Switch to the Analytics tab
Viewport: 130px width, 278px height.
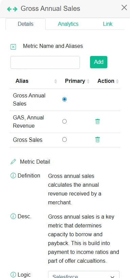(68, 24)
